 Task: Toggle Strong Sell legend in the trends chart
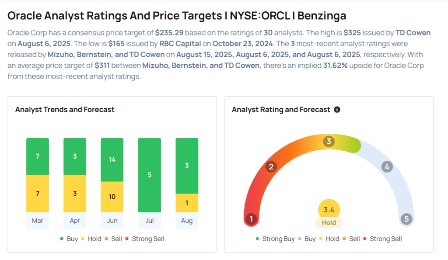coord(144,239)
